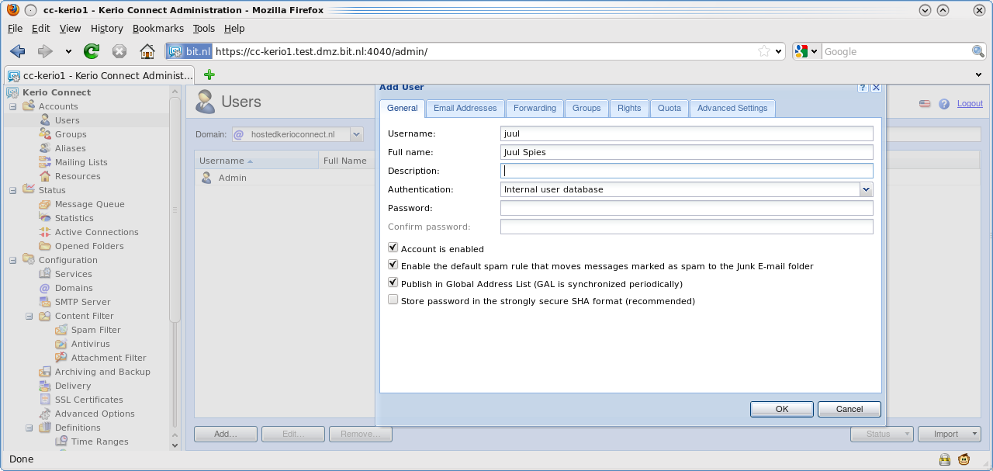993x471 pixels.
Task: Open Advanced Options in the sidebar
Action: pyautogui.click(x=95, y=414)
